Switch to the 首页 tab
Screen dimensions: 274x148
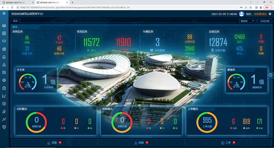click(x=16, y=21)
